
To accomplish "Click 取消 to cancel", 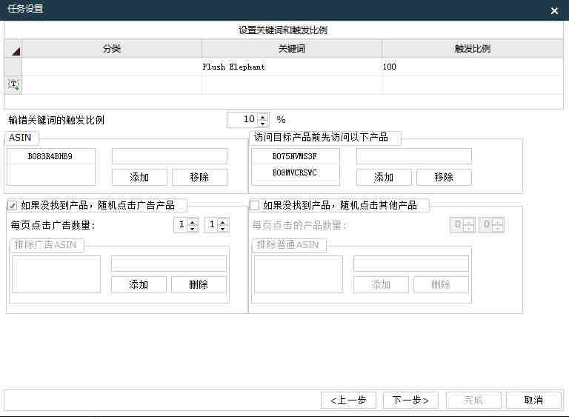I will pos(533,400).
